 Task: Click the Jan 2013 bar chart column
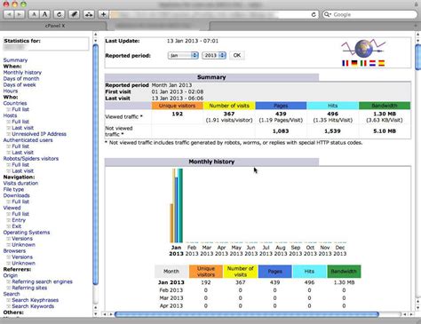coord(177,206)
